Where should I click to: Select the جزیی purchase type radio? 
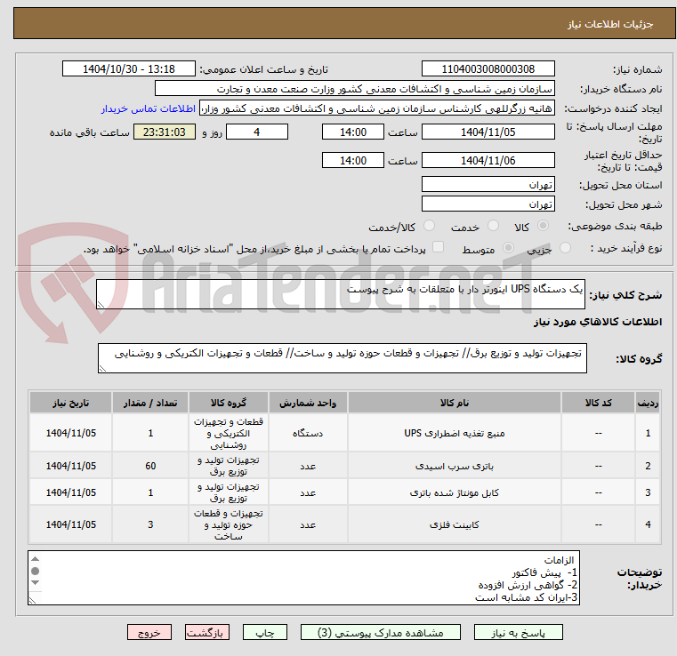click(x=565, y=248)
